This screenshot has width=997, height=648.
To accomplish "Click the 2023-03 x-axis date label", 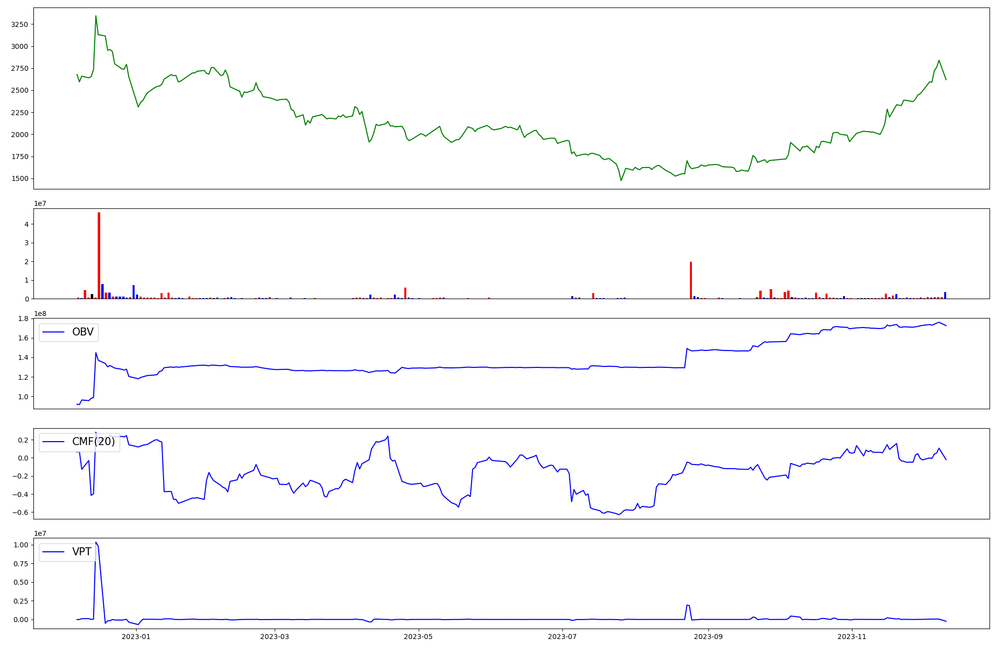I will (x=275, y=637).
